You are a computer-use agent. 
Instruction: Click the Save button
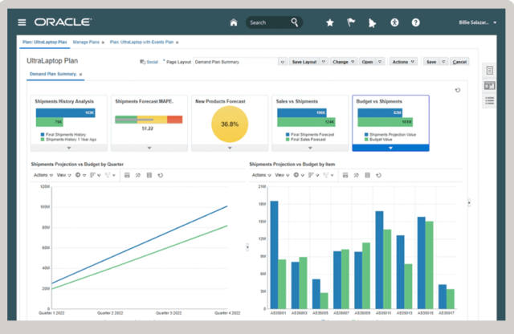(431, 62)
